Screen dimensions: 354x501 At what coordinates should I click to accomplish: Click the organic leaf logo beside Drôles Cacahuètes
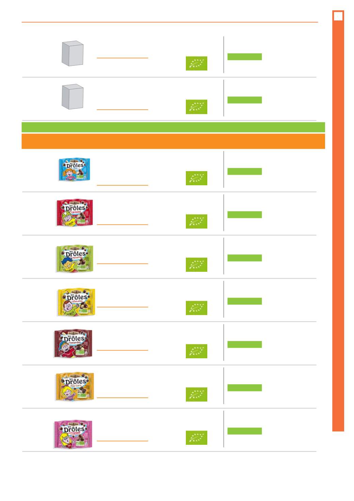[196, 308]
